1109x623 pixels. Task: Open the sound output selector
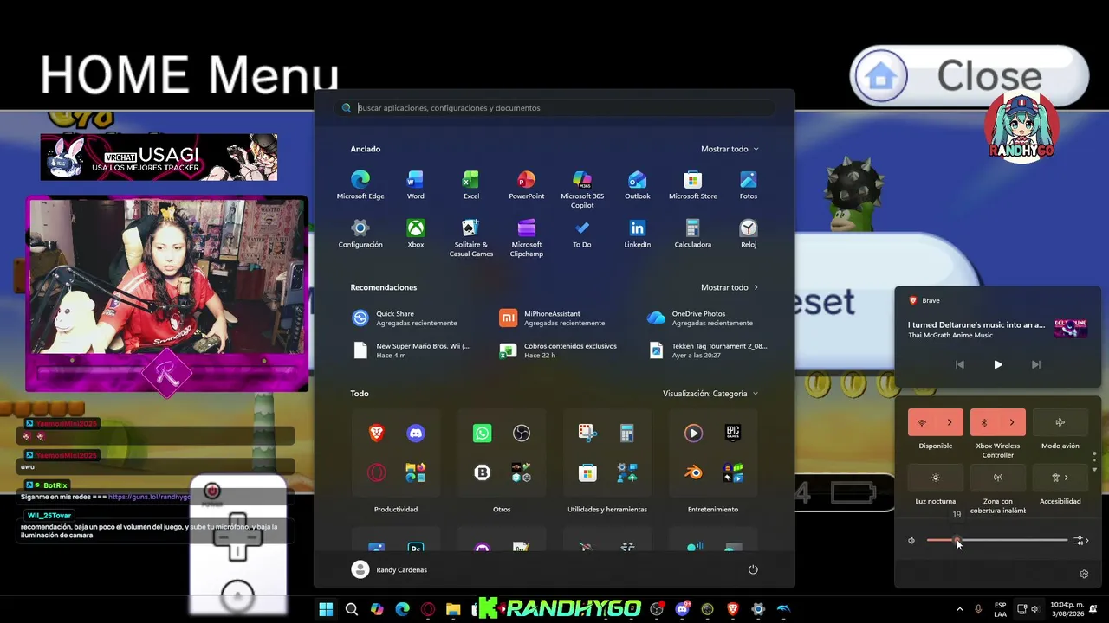1080,541
